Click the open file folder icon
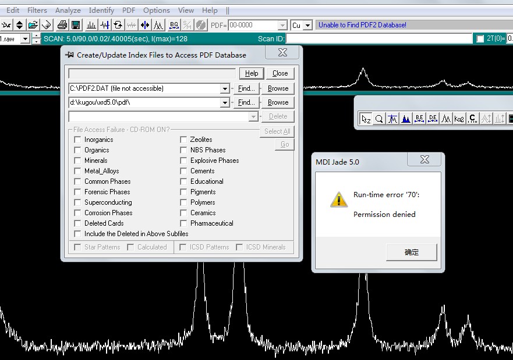This screenshot has width=513, height=360. [33, 25]
